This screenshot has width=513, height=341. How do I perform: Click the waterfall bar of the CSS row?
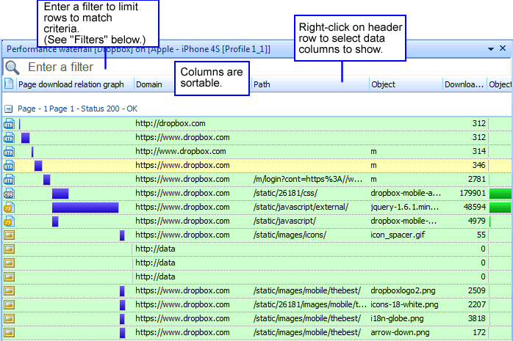tap(60, 193)
